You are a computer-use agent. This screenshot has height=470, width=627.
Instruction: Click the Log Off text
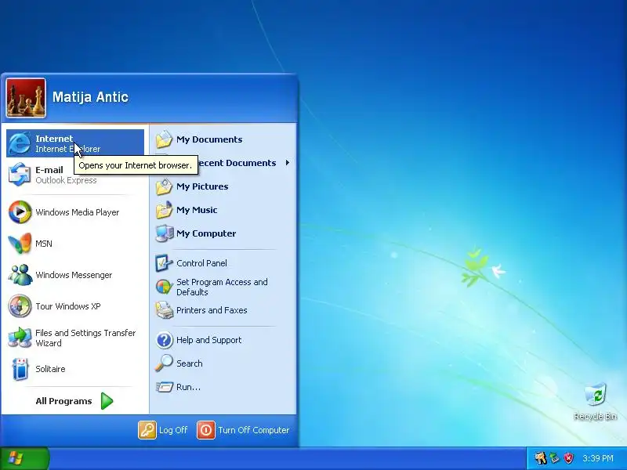(173, 430)
